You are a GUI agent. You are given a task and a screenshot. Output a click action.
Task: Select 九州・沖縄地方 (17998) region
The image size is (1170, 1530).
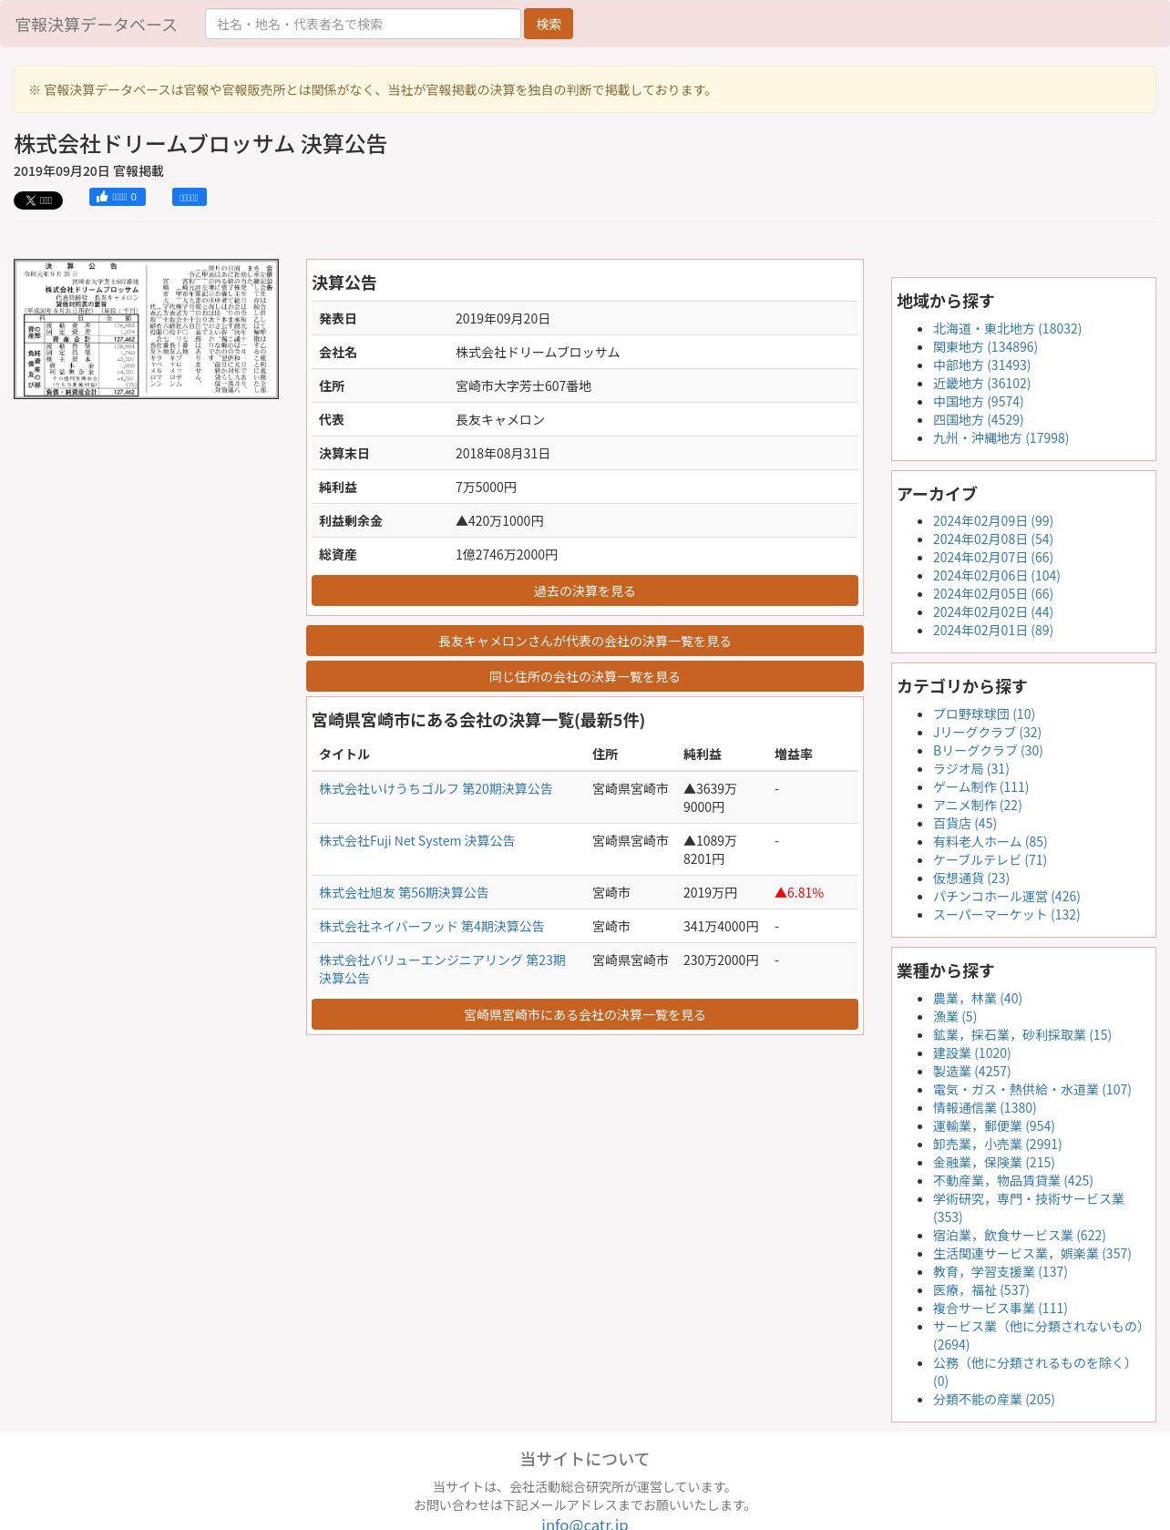1001,438
